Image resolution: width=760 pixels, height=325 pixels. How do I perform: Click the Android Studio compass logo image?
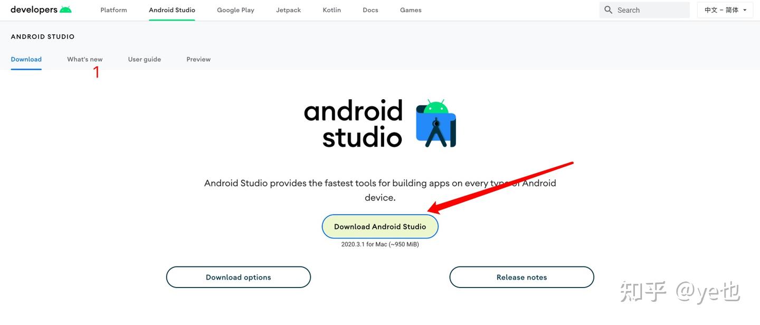pyautogui.click(x=436, y=123)
